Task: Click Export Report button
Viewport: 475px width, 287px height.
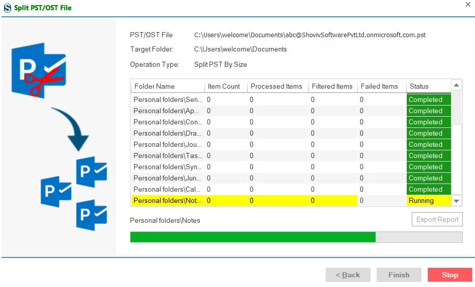Action: [437, 219]
